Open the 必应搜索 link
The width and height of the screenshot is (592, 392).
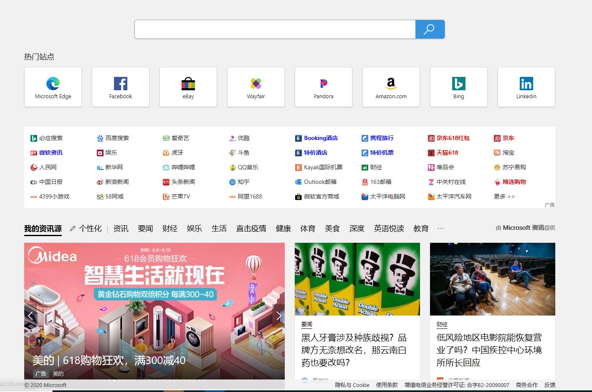[x=46, y=138]
